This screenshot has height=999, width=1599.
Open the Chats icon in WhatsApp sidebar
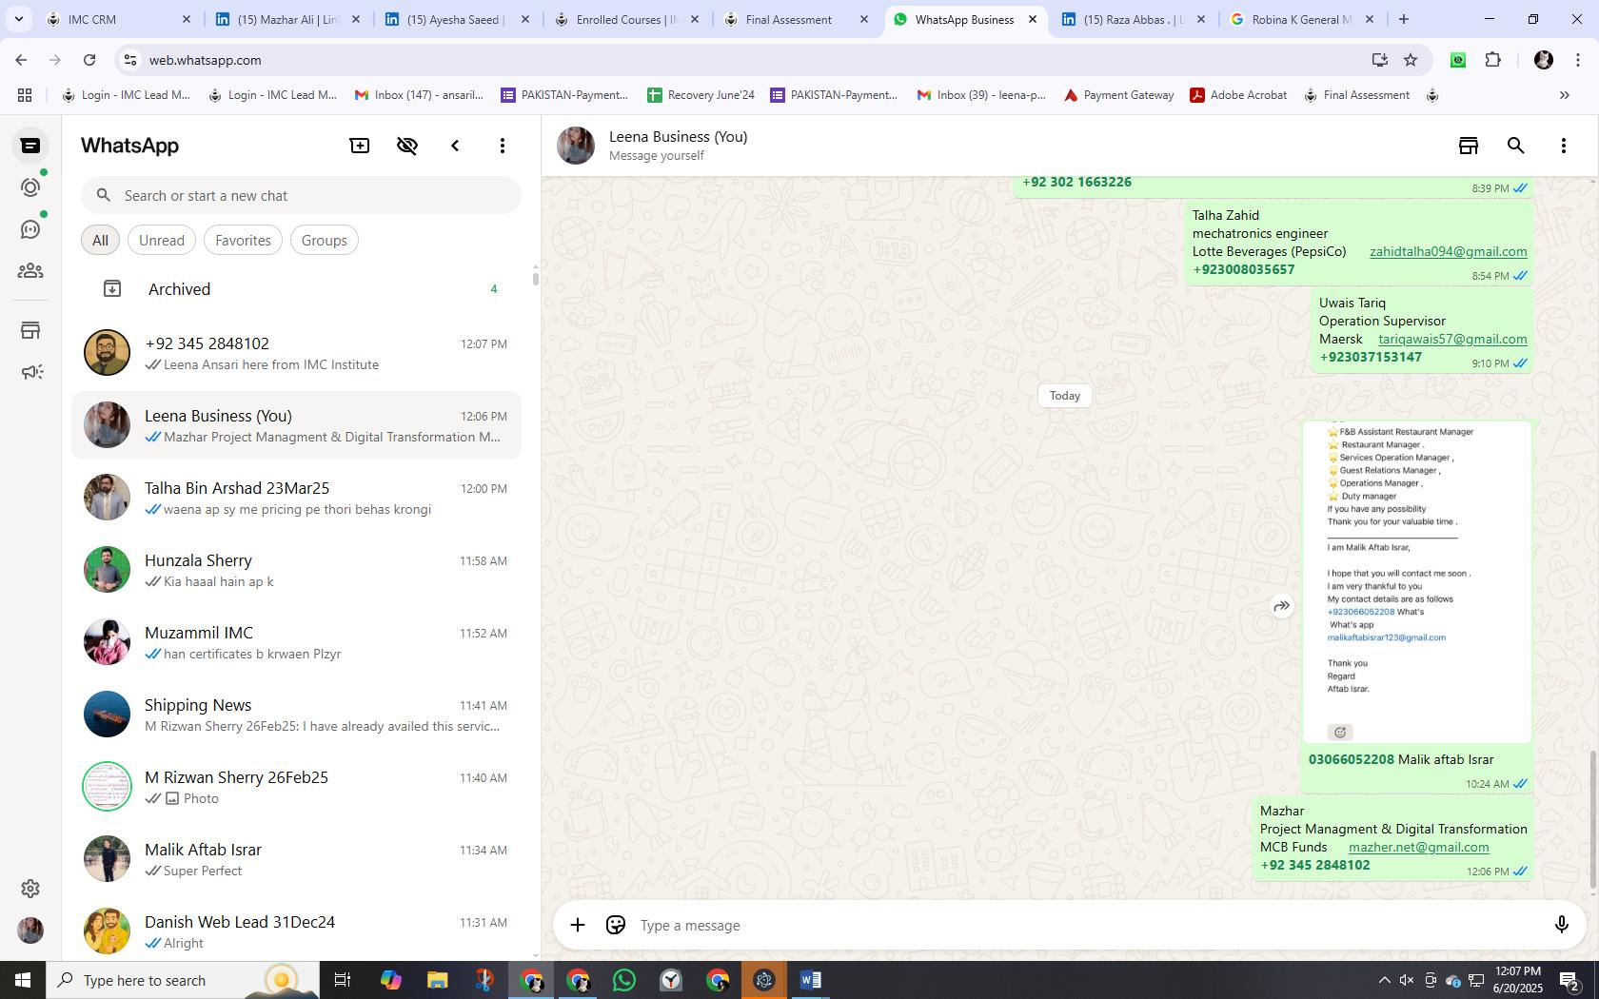30,146
